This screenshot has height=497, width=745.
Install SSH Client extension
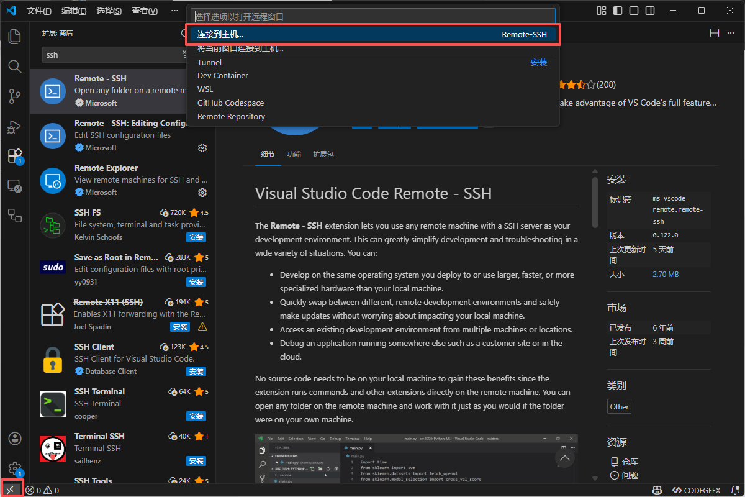[x=196, y=372]
